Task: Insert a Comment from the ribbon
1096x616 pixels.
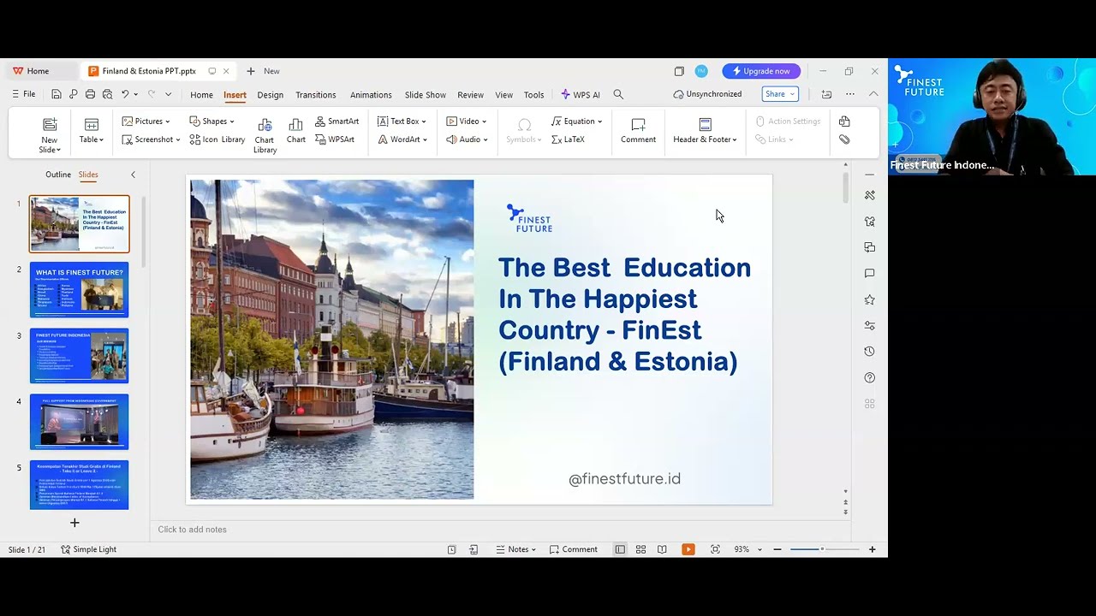Action: click(x=638, y=131)
